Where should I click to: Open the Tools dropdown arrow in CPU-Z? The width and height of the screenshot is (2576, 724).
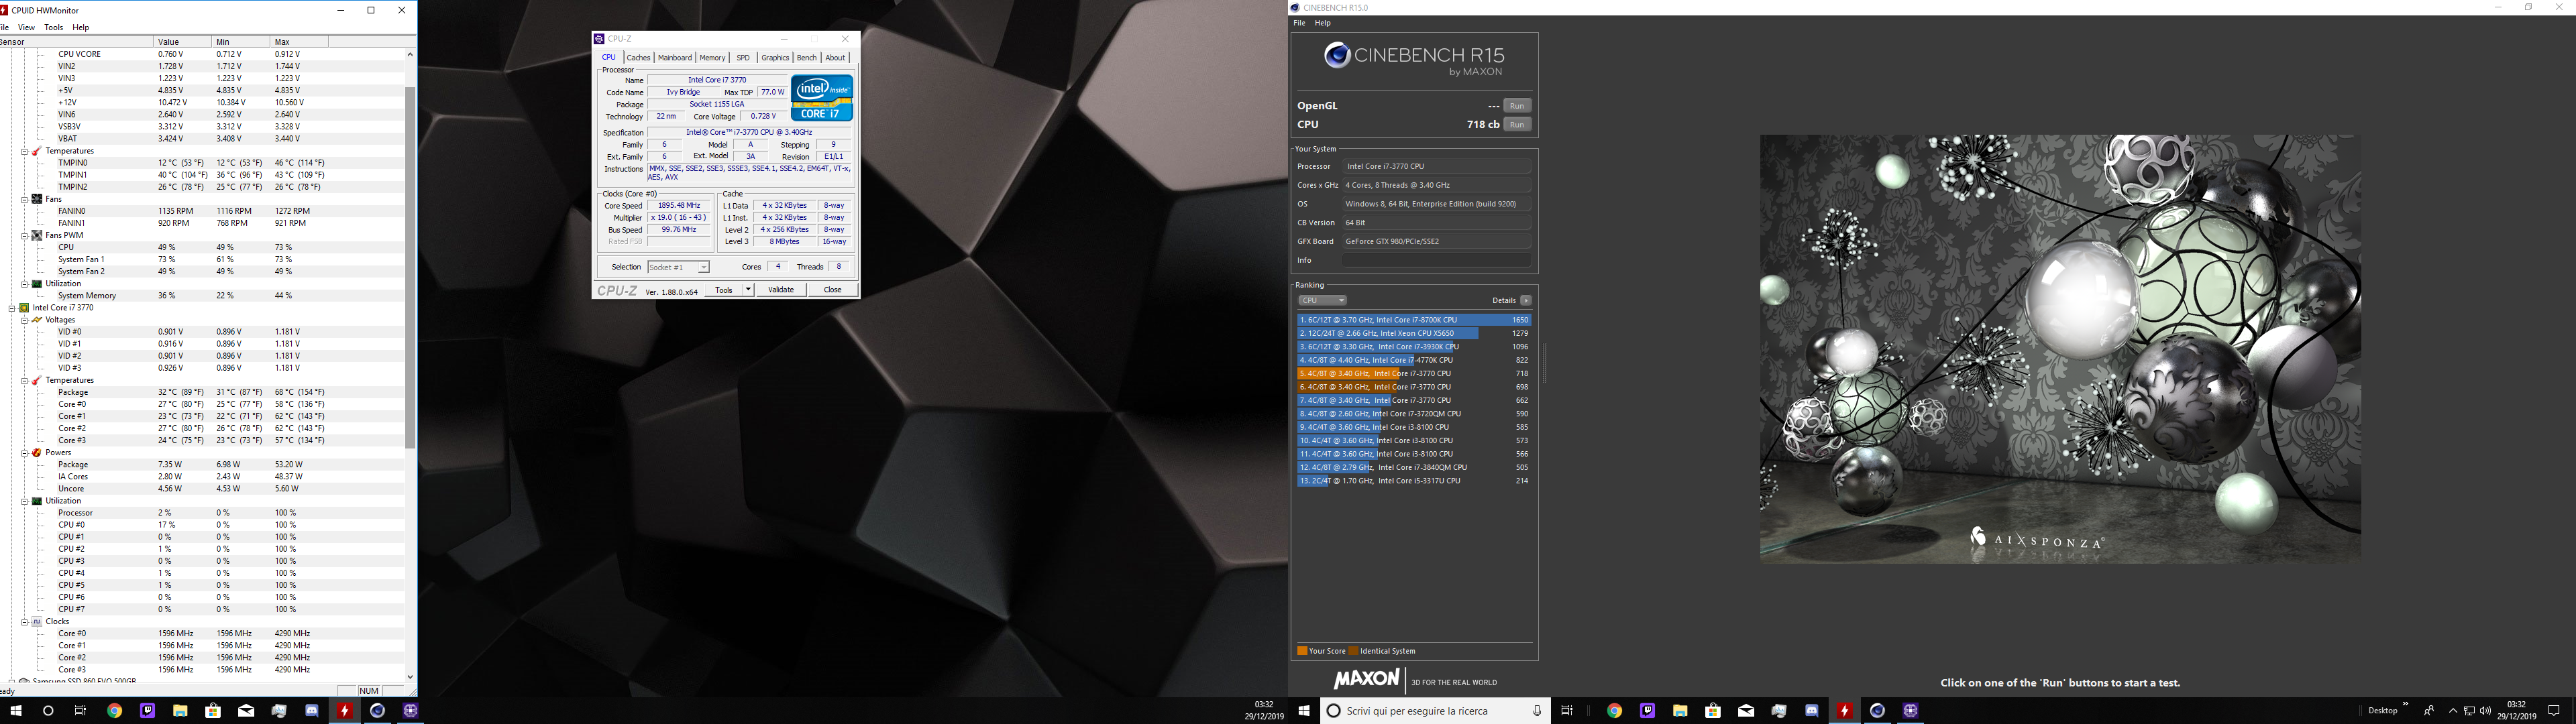[748, 290]
